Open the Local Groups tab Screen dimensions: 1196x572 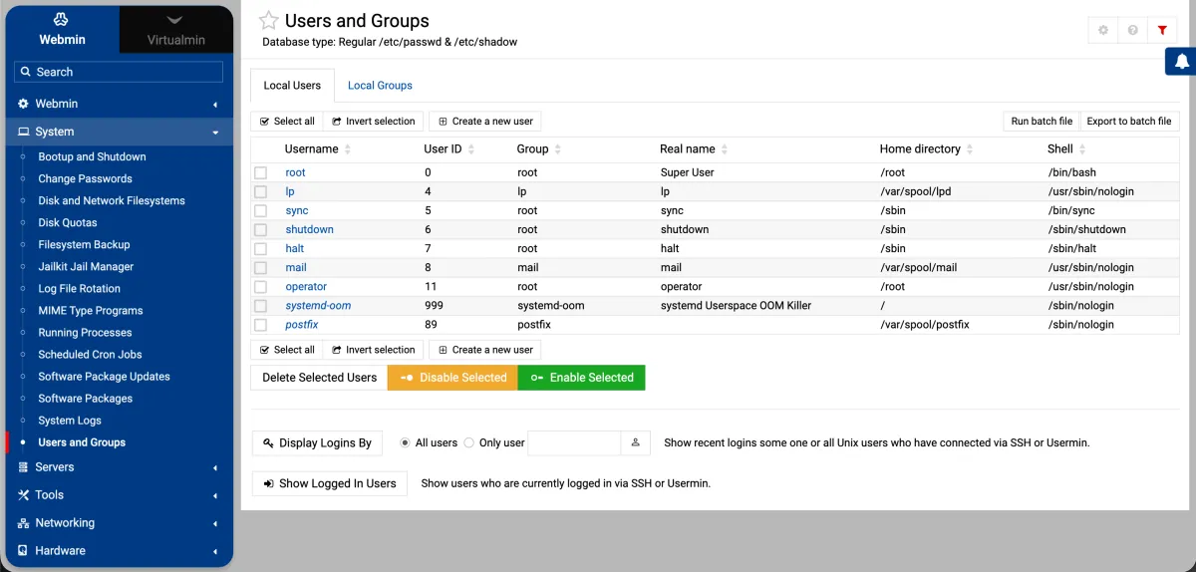coord(380,86)
